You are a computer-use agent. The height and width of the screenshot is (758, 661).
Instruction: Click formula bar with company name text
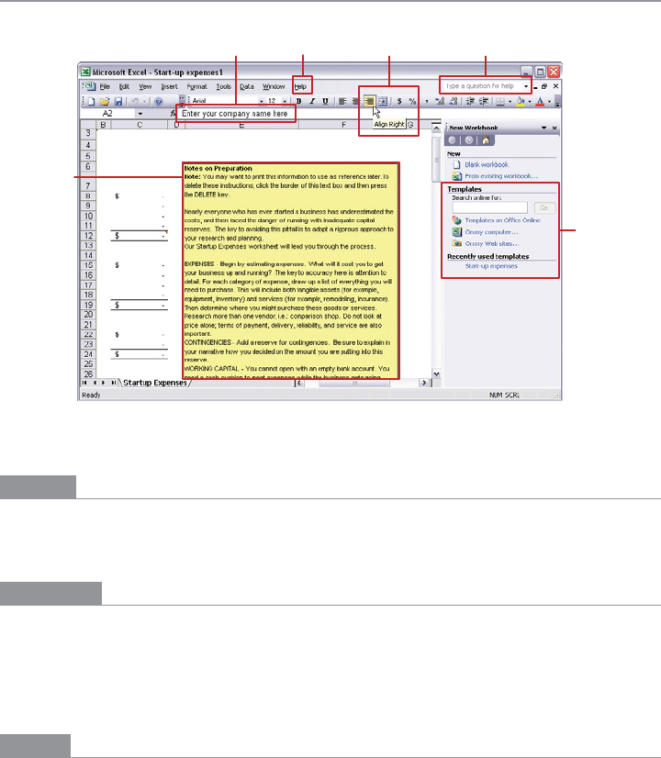click(234, 114)
